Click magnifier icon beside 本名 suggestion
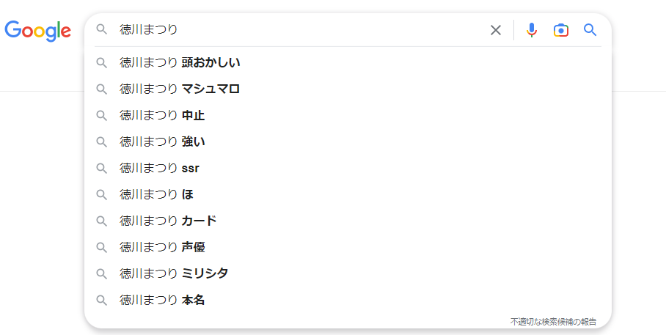 (101, 301)
